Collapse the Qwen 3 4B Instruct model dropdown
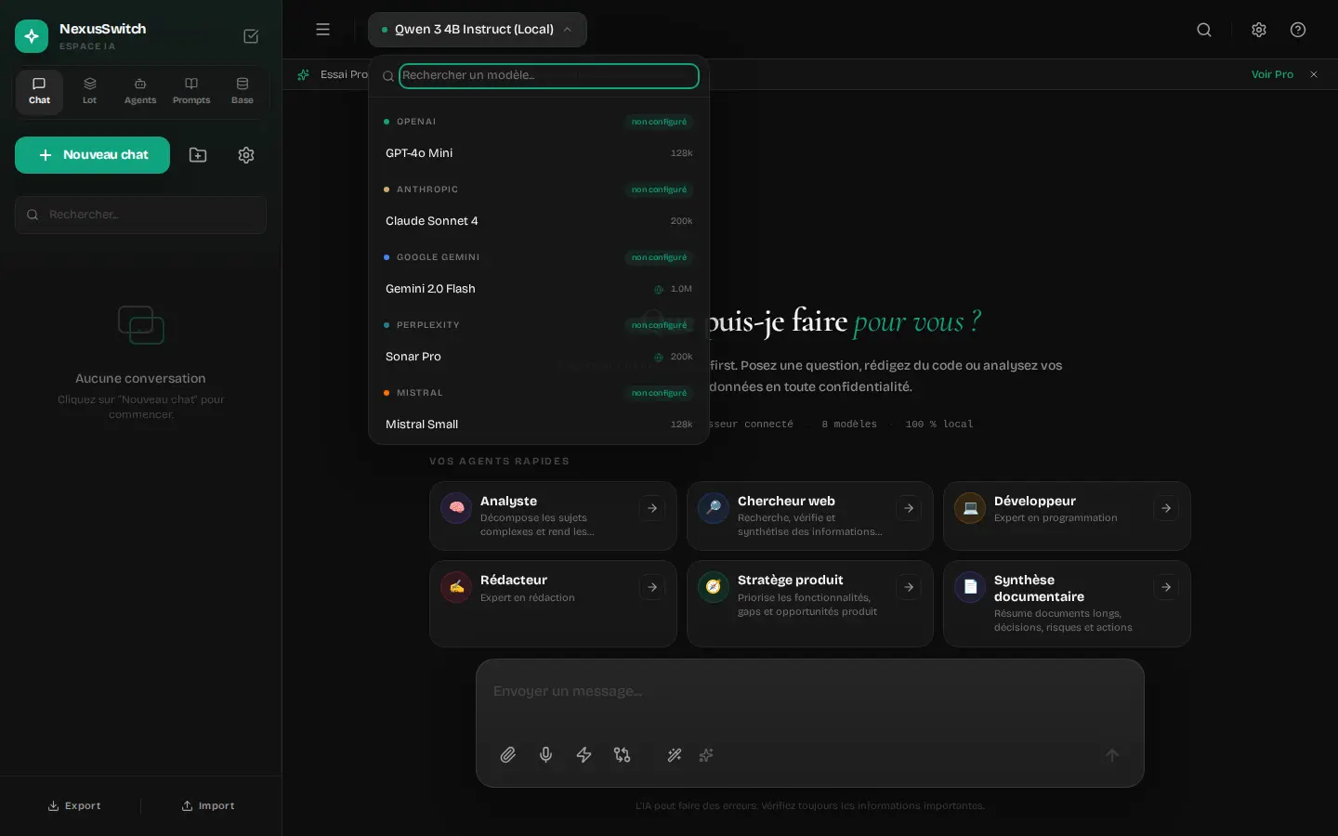 tap(477, 30)
